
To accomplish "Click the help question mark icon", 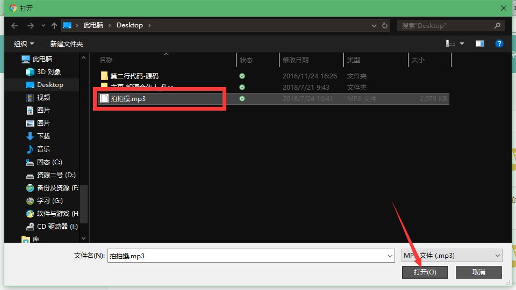I will (499, 44).
